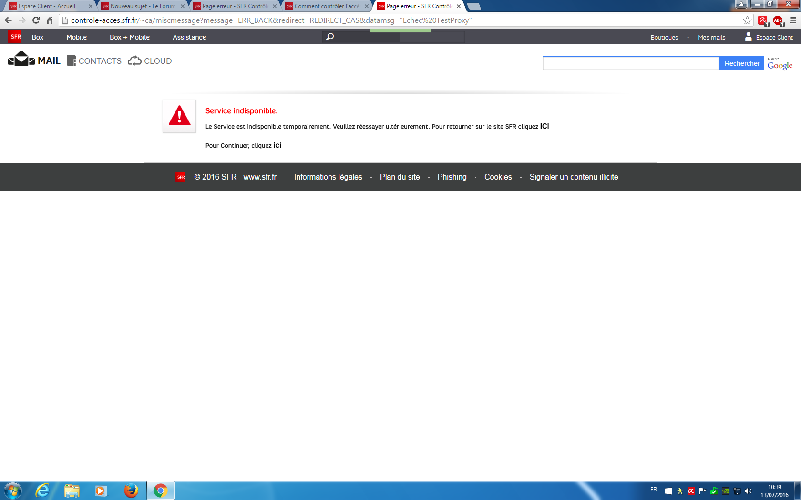This screenshot has width=801, height=500.
Task: Open Mes mails
Action: pos(712,38)
